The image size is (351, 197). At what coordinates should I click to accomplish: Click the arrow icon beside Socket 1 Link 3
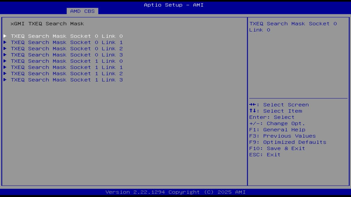coord(5,80)
